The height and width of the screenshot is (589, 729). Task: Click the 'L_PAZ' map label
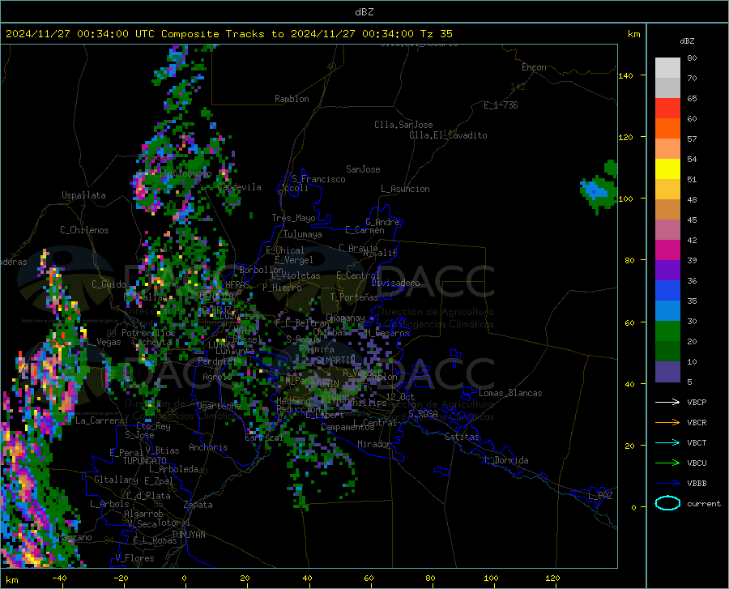tap(600, 496)
